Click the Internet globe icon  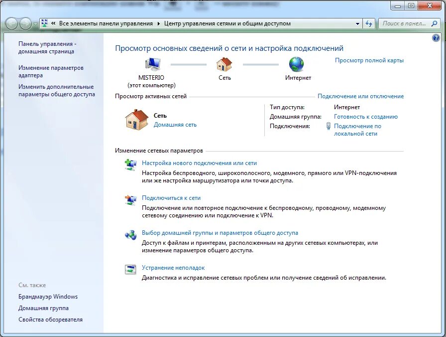[x=296, y=64]
